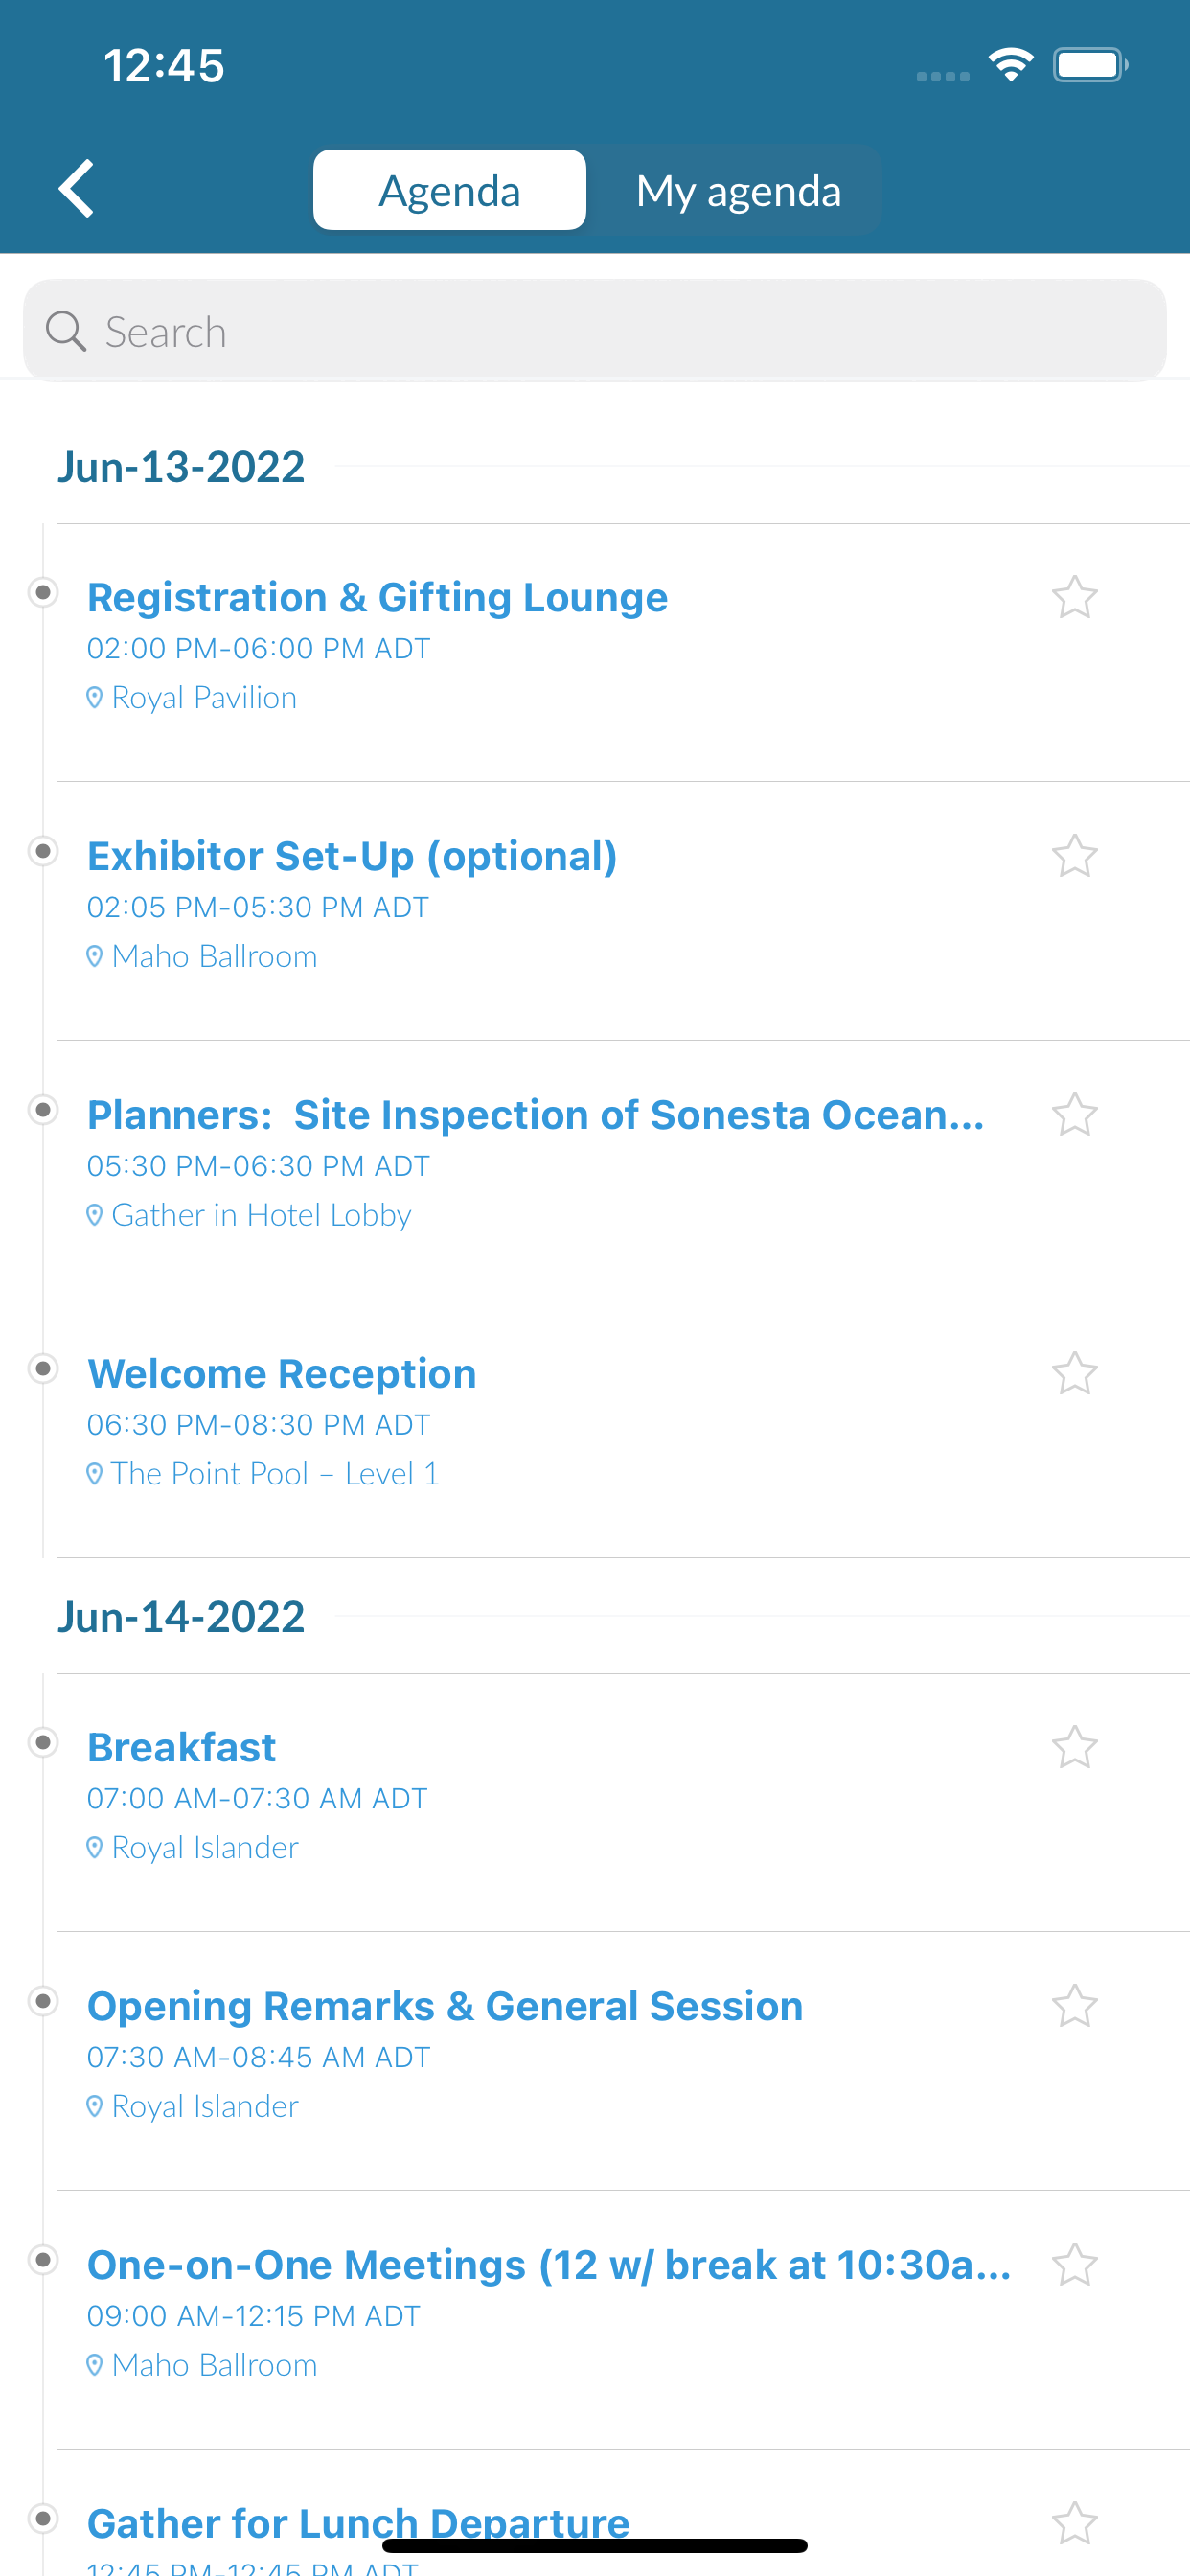Star Gather for Lunch Departure session
The width and height of the screenshot is (1190, 2576).
click(x=1074, y=2523)
